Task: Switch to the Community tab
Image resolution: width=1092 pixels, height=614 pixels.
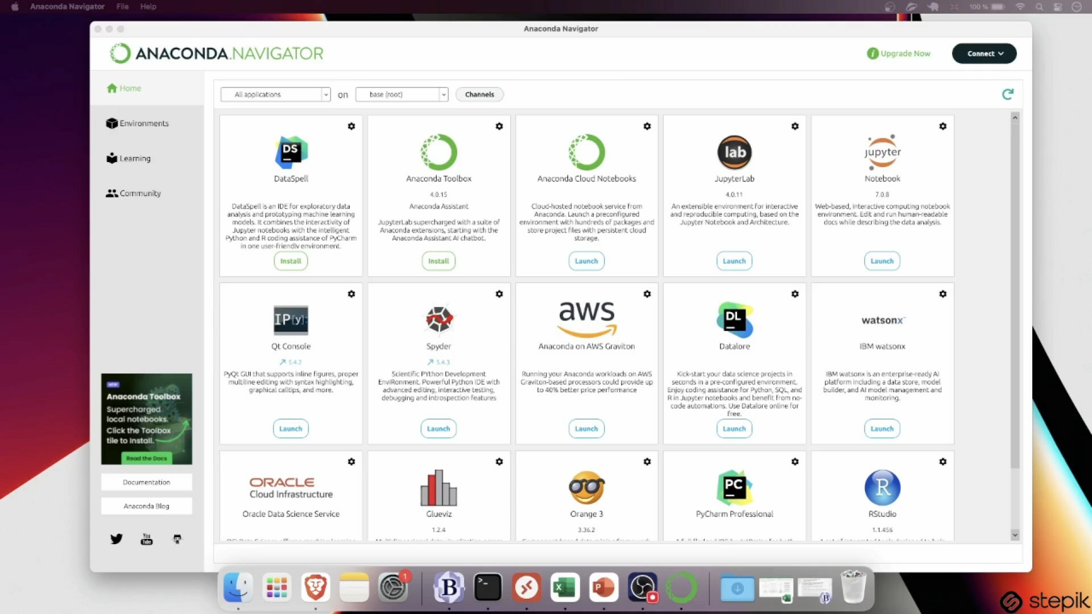Action: [133, 193]
